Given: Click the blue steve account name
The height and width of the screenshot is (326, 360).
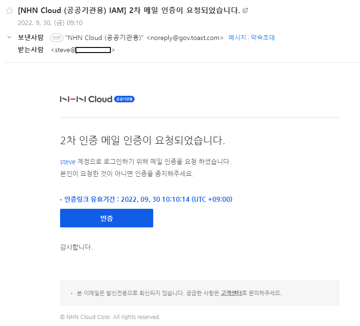Looking at the screenshot, I should click(x=68, y=162).
